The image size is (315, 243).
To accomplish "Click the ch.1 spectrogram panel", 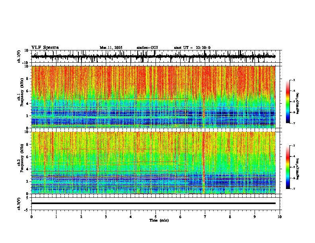I will coord(153,97).
